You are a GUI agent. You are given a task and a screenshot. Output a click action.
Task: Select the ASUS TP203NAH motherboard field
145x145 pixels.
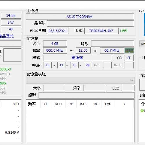pyautogui.click(x=80, y=17)
